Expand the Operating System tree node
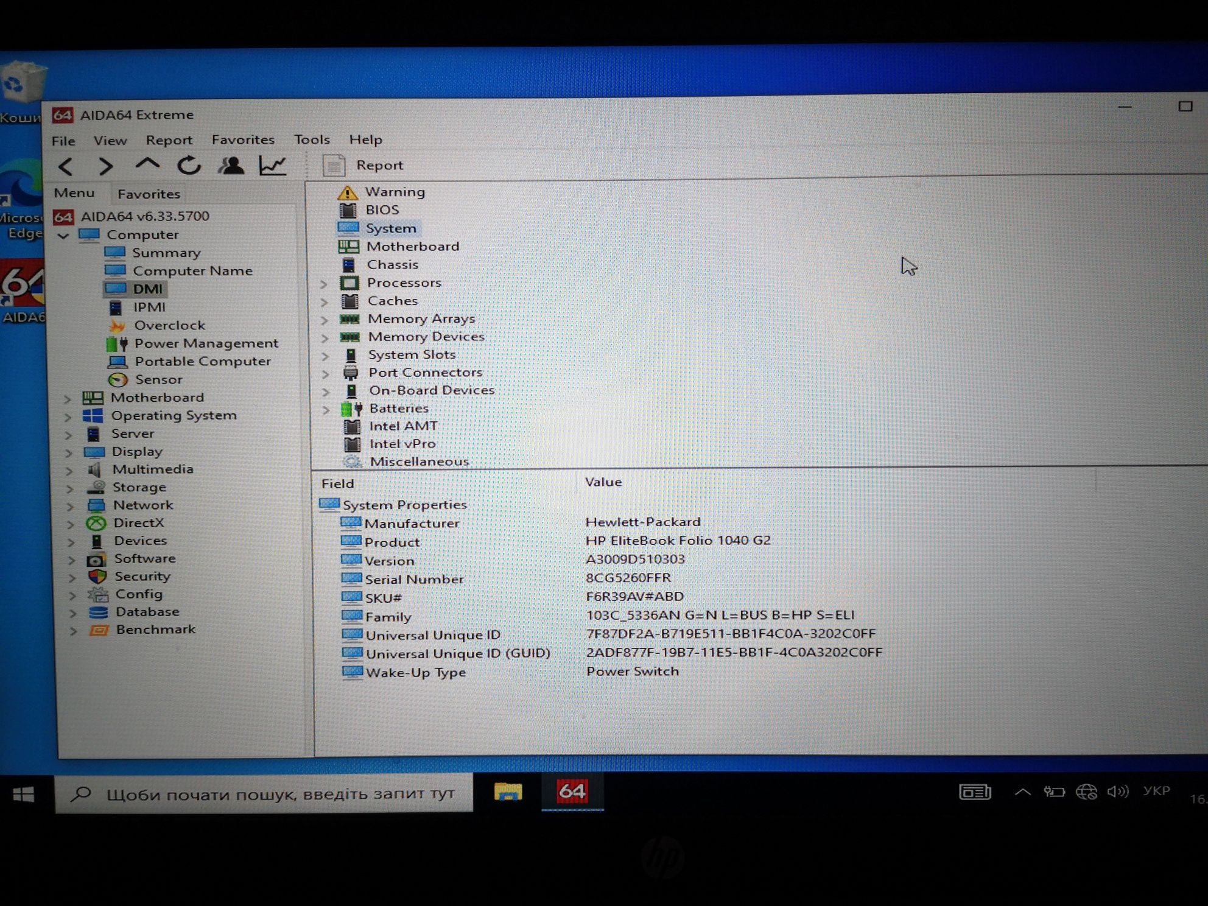The image size is (1208, 906). (68, 417)
